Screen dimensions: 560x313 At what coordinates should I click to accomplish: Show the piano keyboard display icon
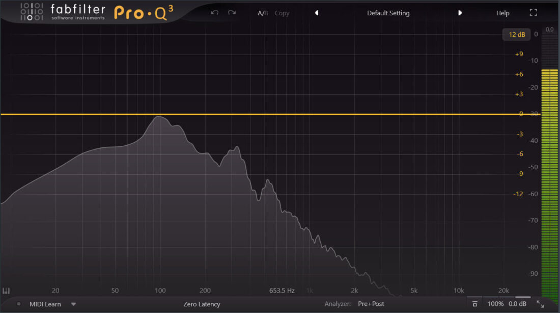[6, 291]
